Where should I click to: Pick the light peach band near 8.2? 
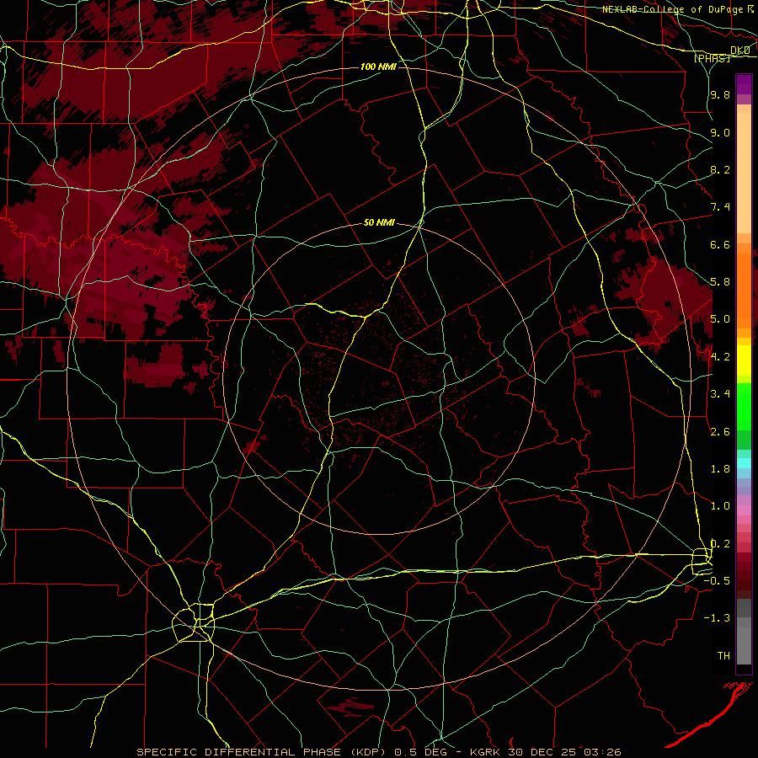(x=744, y=173)
